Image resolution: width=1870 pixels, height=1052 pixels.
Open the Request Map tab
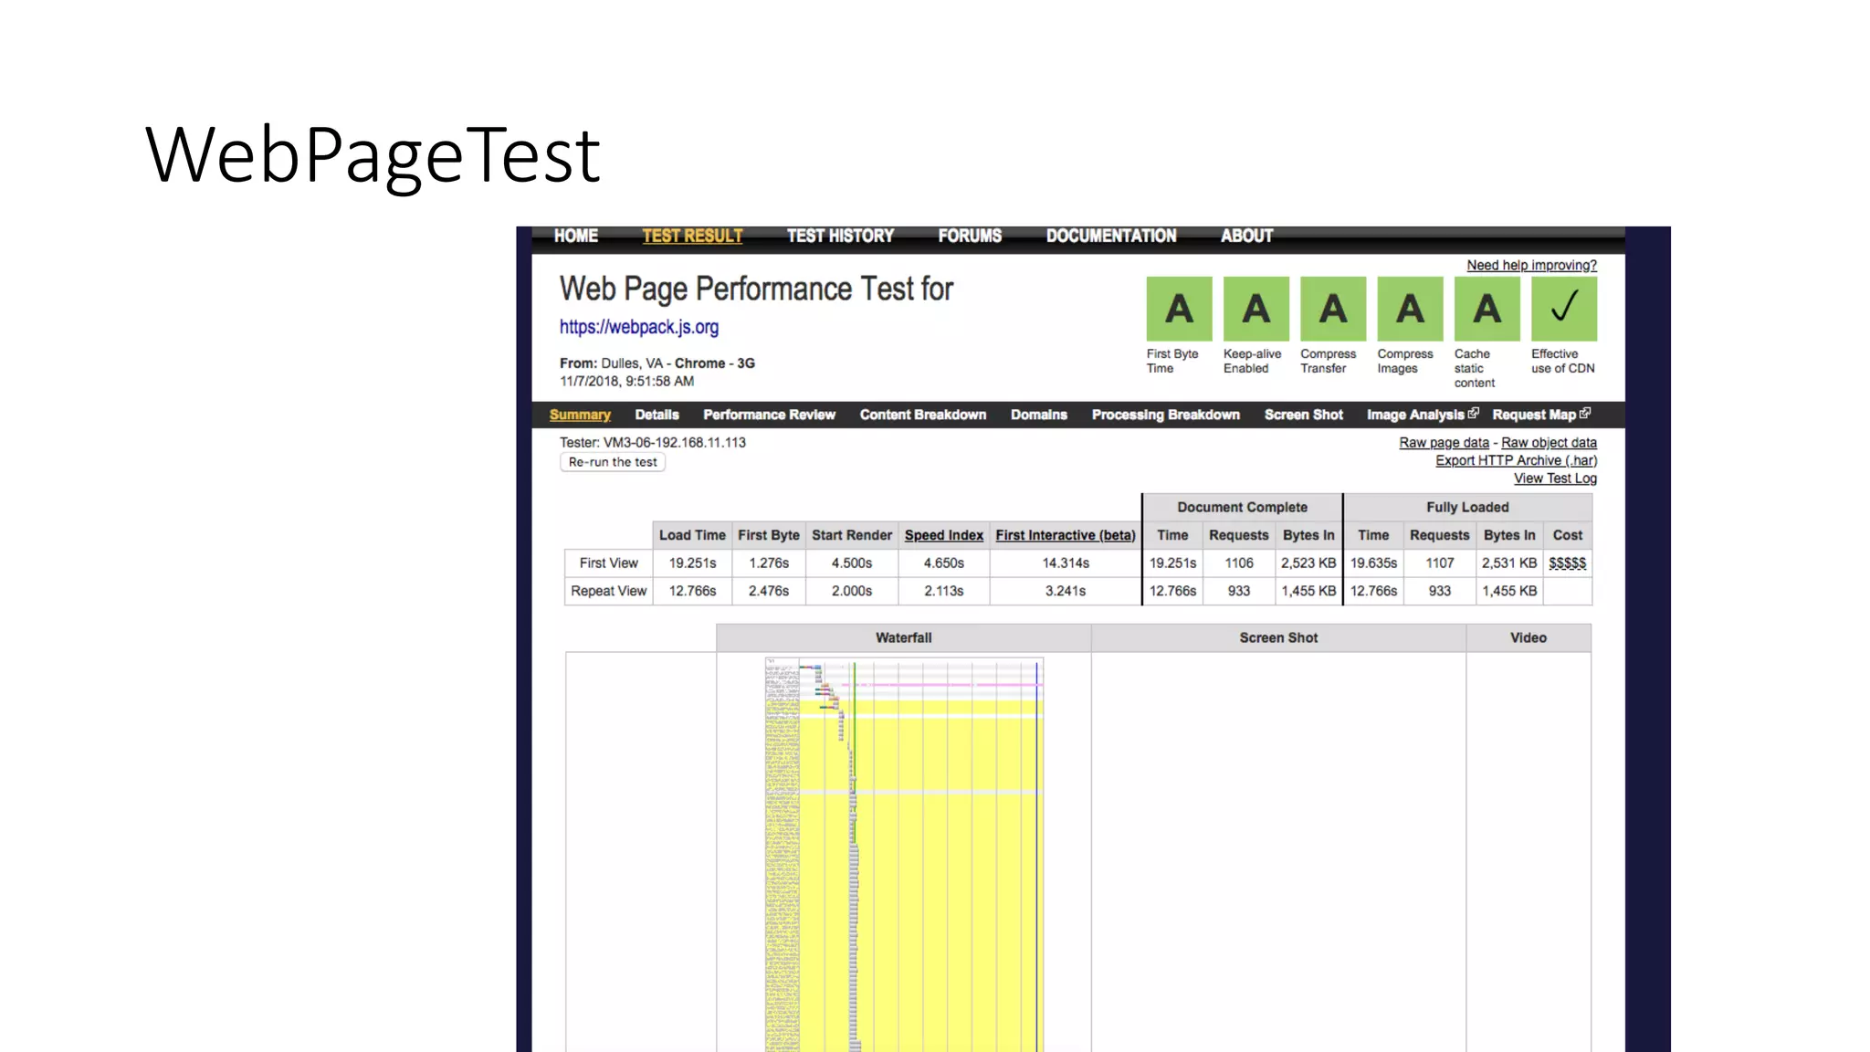point(1534,415)
